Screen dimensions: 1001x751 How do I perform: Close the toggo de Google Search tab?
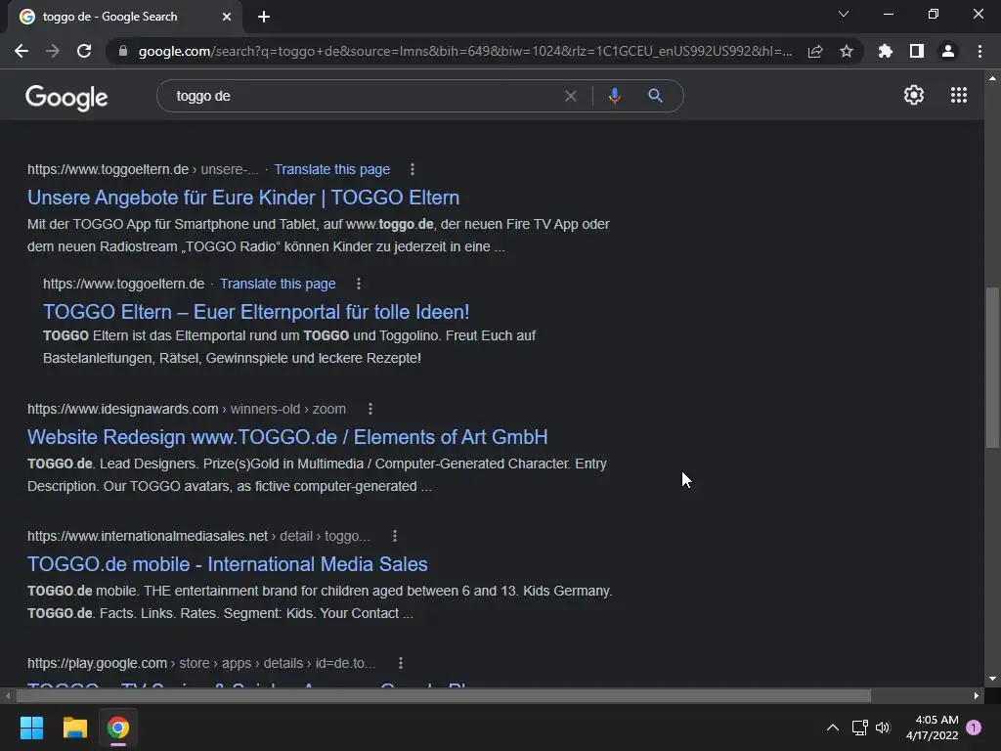227,17
